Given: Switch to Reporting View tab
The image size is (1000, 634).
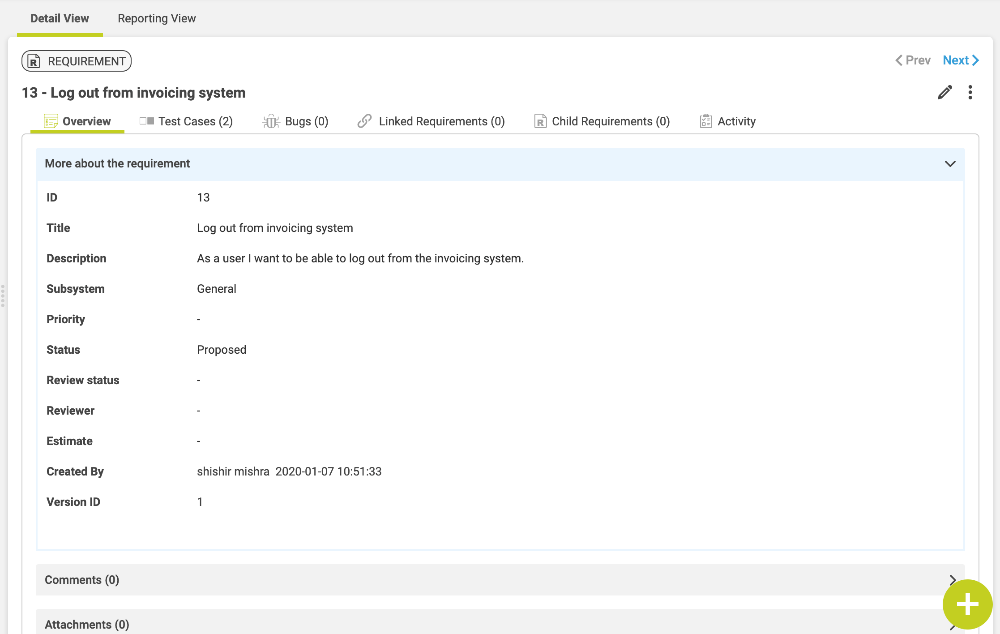Looking at the screenshot, I should click(157, 18).
